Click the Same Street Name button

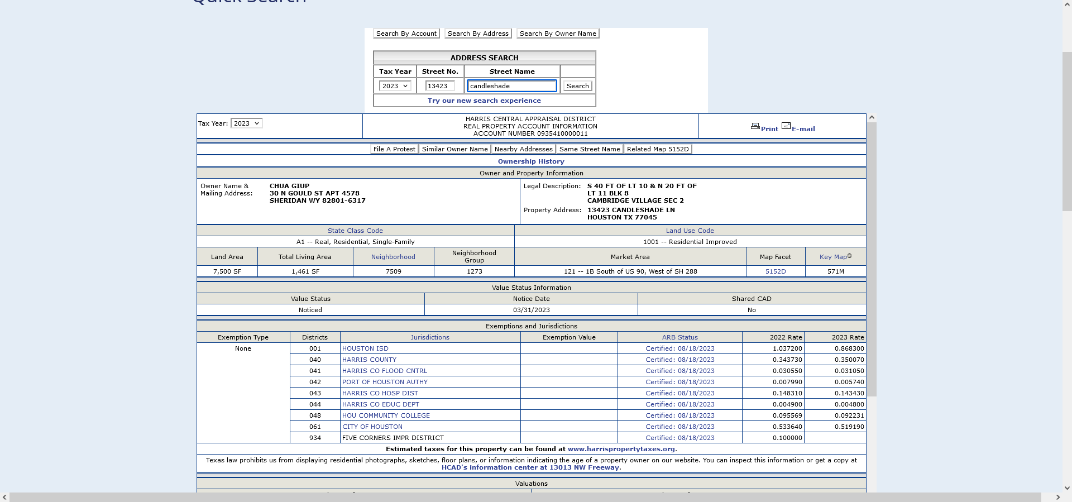click(590, 149)
